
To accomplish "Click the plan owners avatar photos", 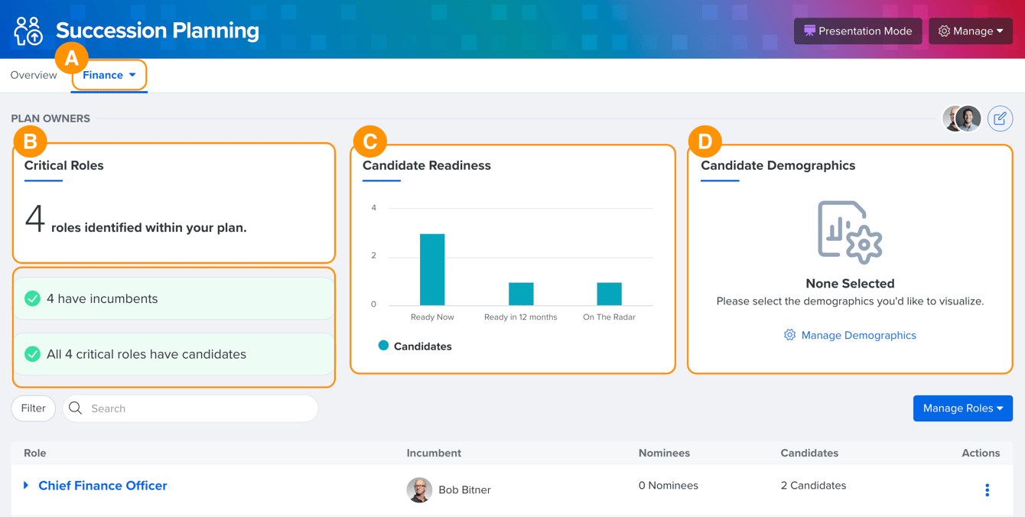I will [962, 119].
